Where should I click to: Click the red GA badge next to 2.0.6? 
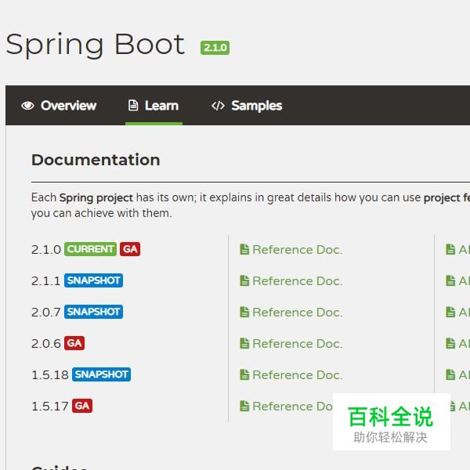coord(74,343)
